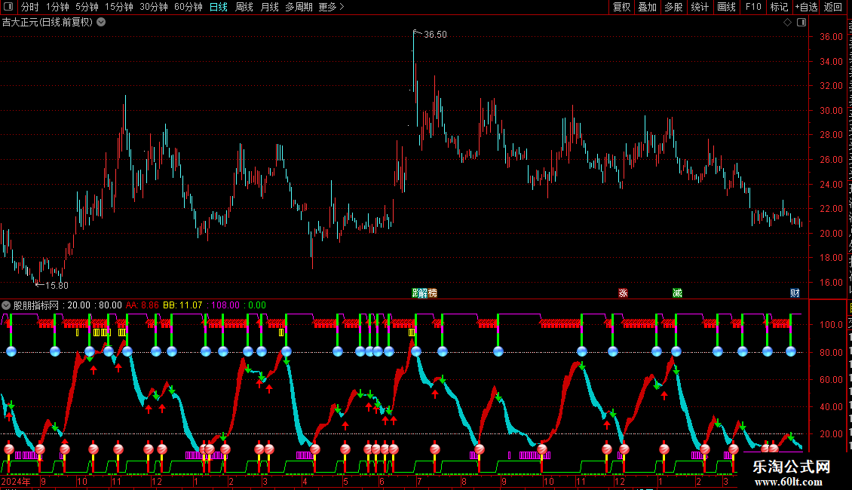Select the 日线 daily tab
Screen dimensions: 852x490
point(219,7)
